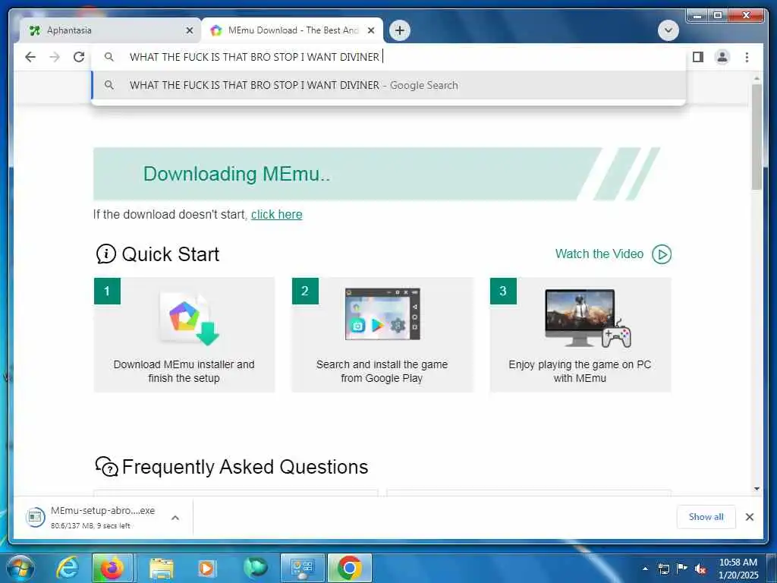Click the magnifier icon in the suggestion row
Viewport: 777px width, 583px height.
pyautogui.click(x=109, y=85)
